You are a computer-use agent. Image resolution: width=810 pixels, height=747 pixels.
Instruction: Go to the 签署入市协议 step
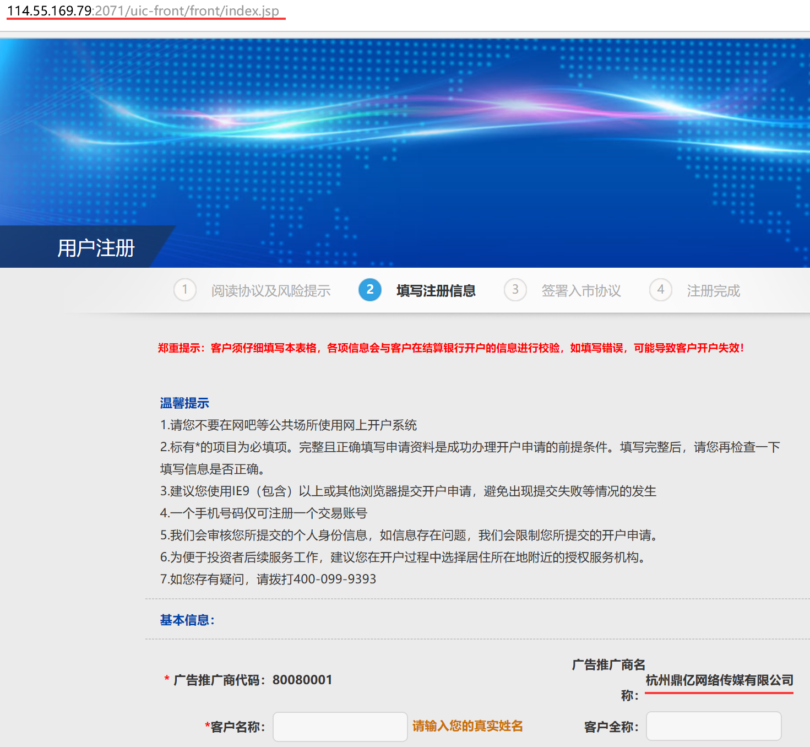pyautogui.click(x=581, y=291)
